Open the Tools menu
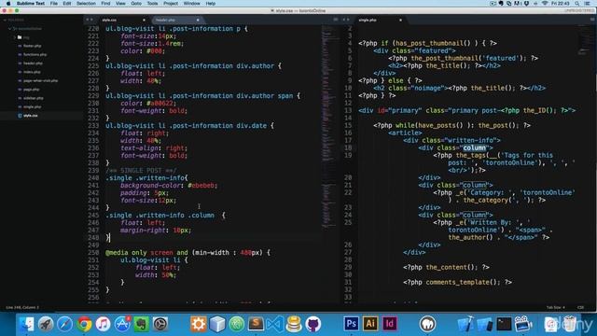 pos(152,4)
